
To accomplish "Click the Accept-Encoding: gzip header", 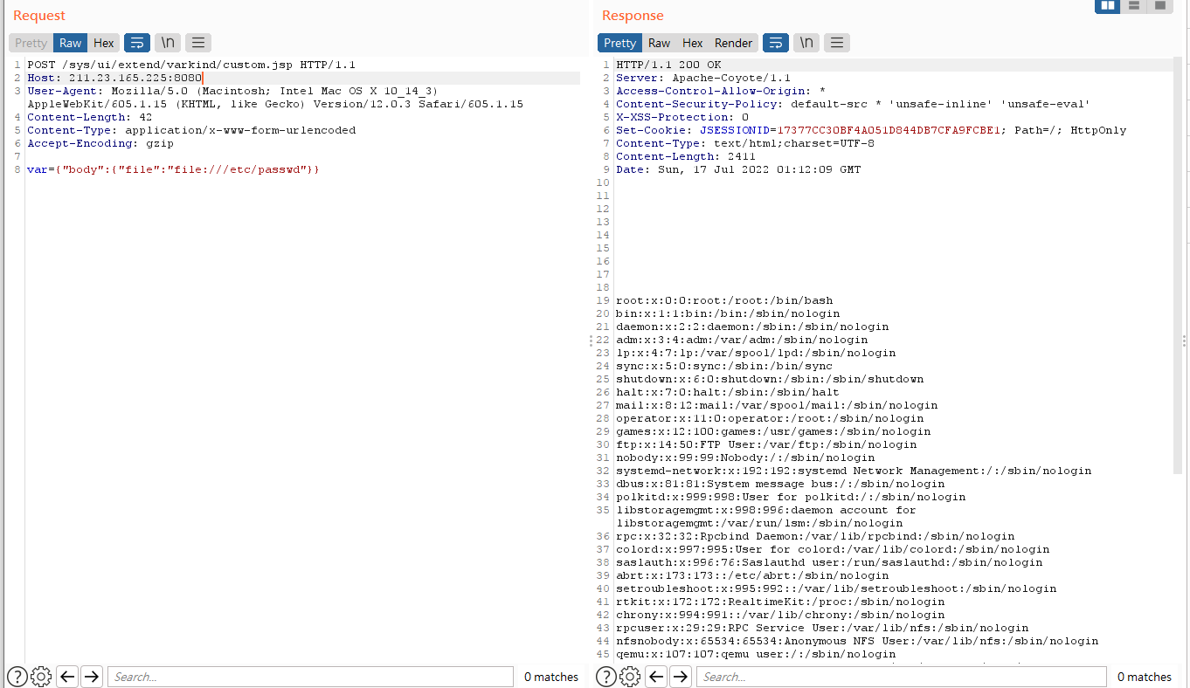I will click(x=100, y=143).
